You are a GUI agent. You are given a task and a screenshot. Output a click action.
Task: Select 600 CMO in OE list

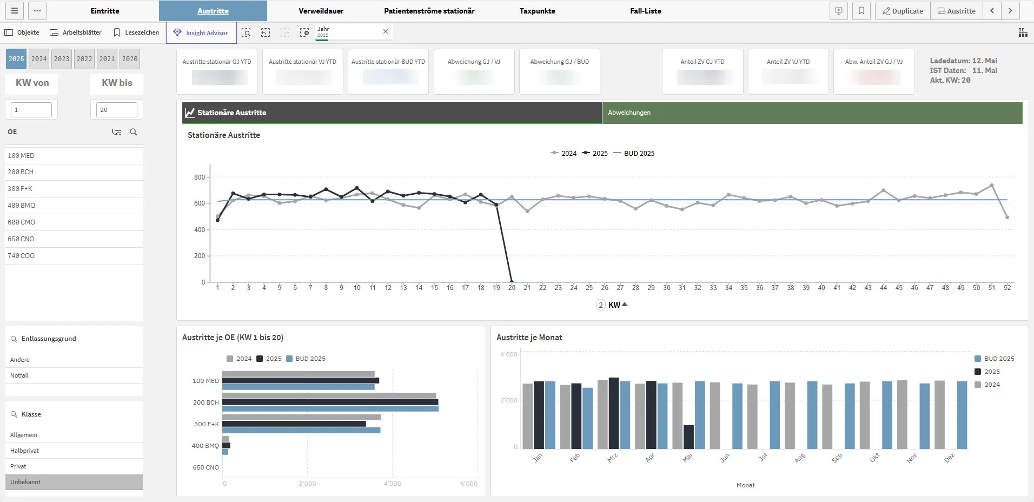[74, 222]
